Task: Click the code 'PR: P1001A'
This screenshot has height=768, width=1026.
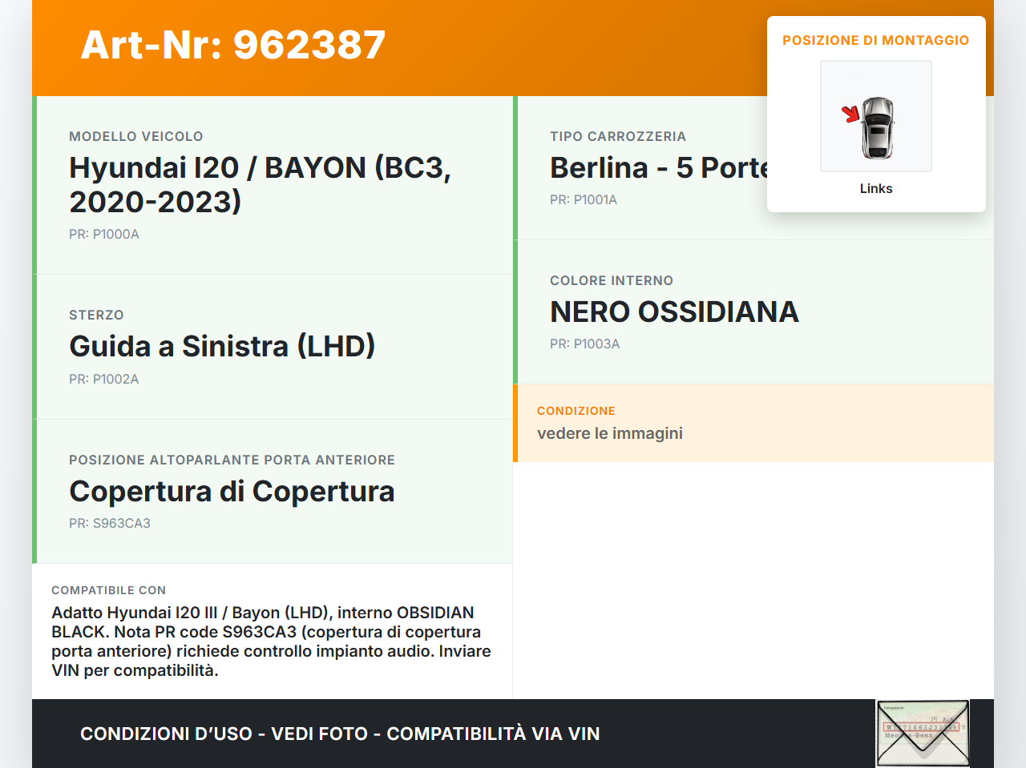Action: pyautogui.click(x=584, y=199)
